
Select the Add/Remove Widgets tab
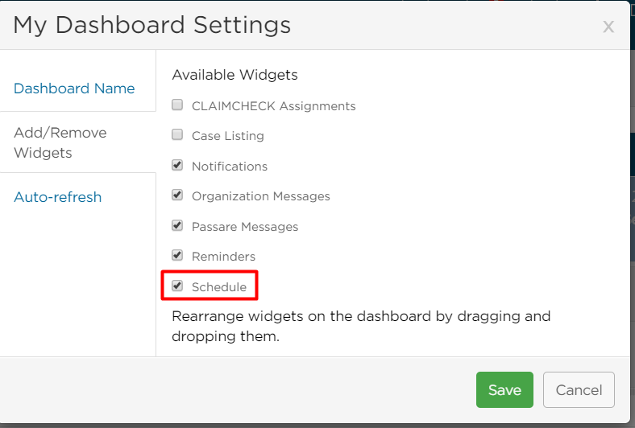60,142
